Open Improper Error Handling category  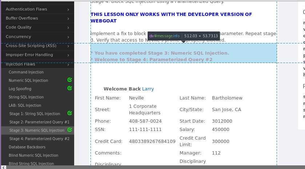coord(37,55)
